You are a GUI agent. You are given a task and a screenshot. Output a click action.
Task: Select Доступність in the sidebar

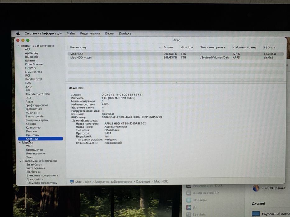click(x=35, y=179)
